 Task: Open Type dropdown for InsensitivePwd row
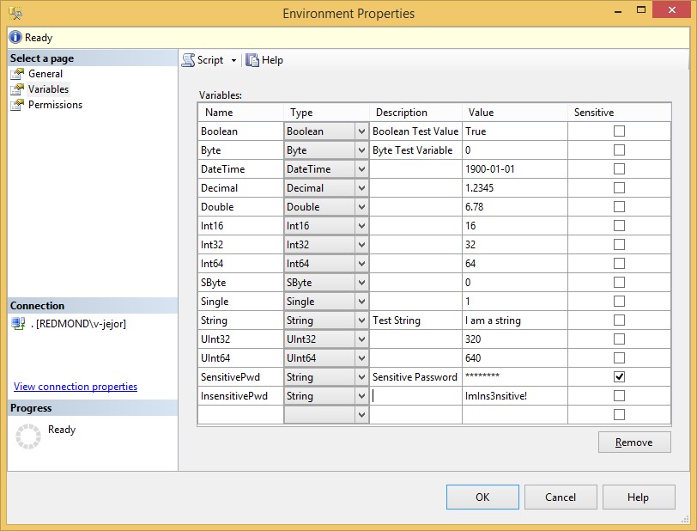pyautogui.click(x=361, y=396)
